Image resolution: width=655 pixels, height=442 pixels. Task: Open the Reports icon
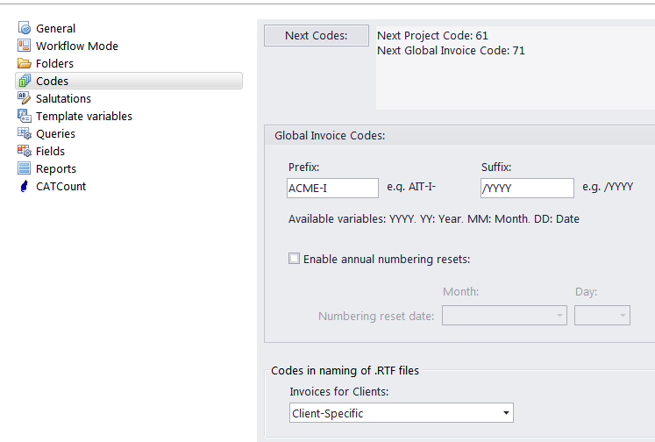(25, 168)
